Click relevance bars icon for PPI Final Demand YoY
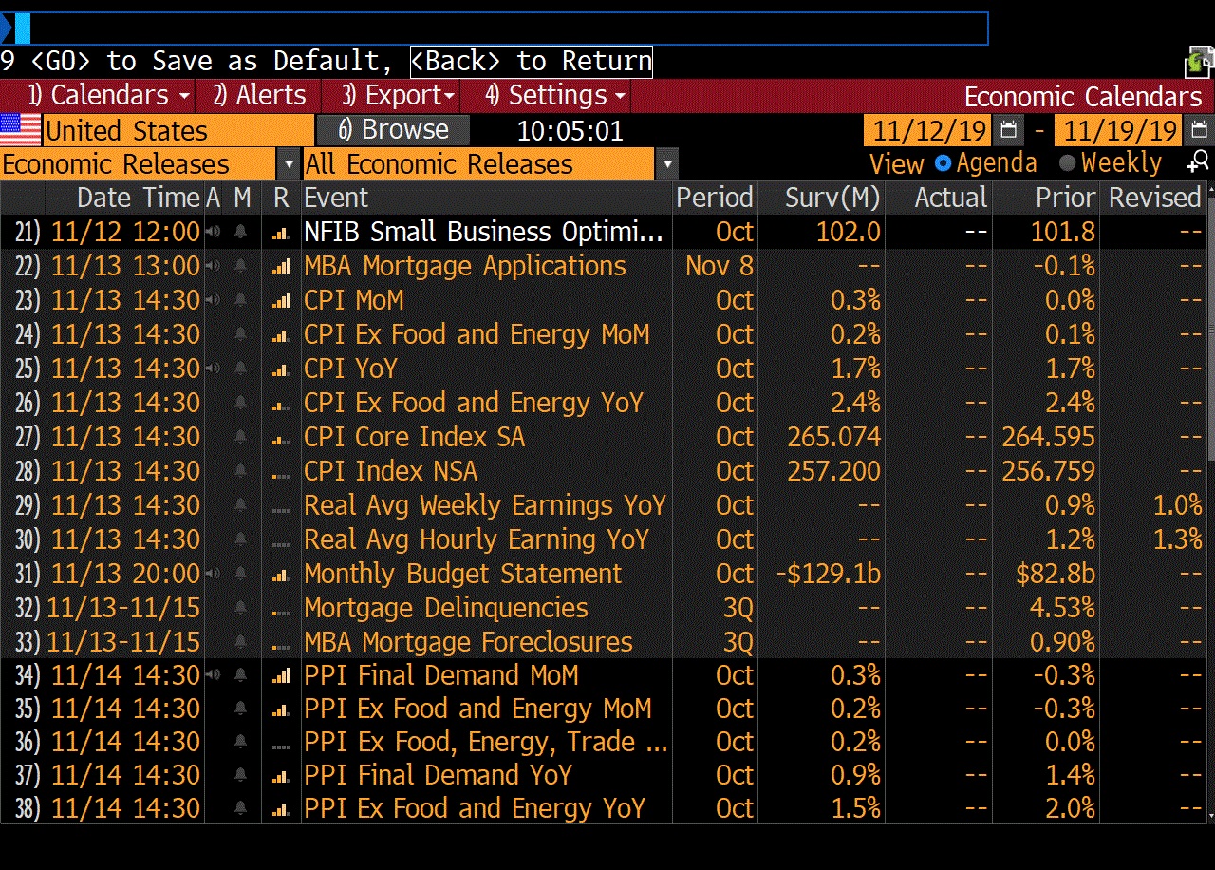Screen dimensions: 1215x870 pos(281,776)
